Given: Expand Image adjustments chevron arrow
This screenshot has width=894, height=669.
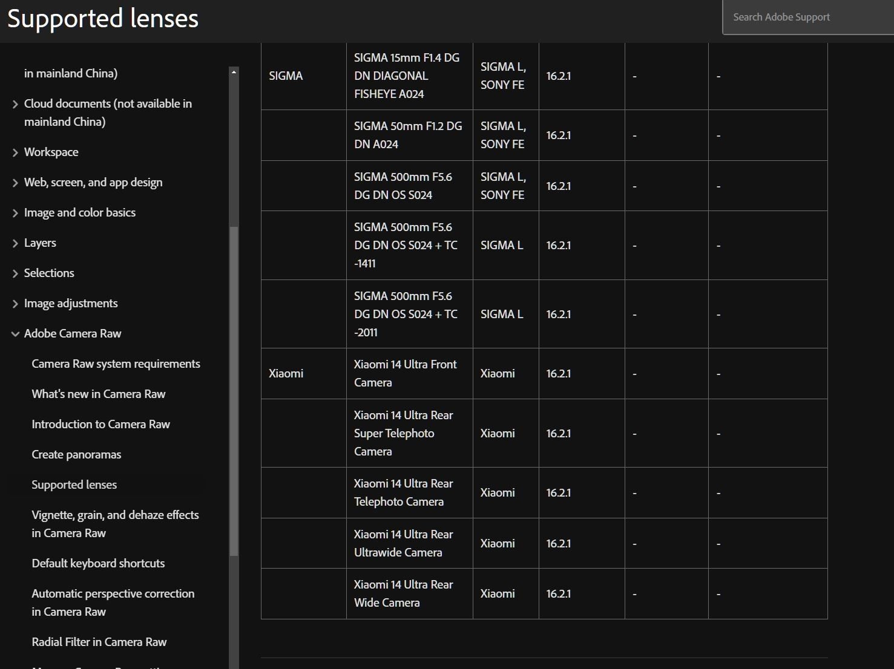Looking at the screenshot, I should click(15, 304).
